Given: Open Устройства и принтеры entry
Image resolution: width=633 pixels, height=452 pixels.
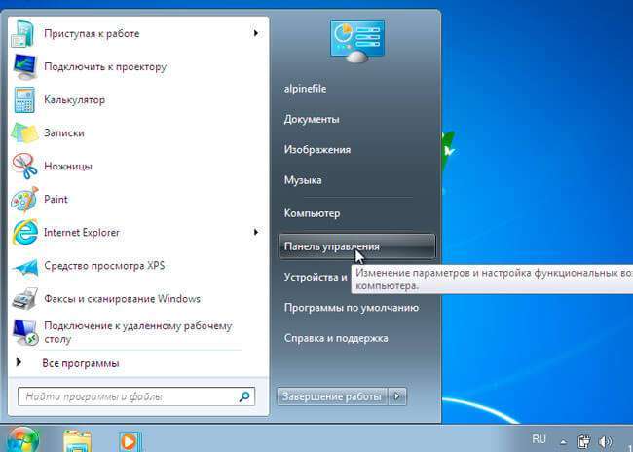Looking at the screenshot, I should point(316,277).
